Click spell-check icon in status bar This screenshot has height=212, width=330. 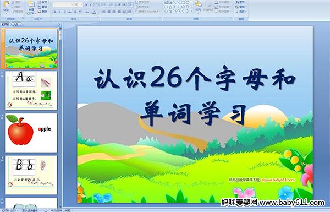(46, 210)
